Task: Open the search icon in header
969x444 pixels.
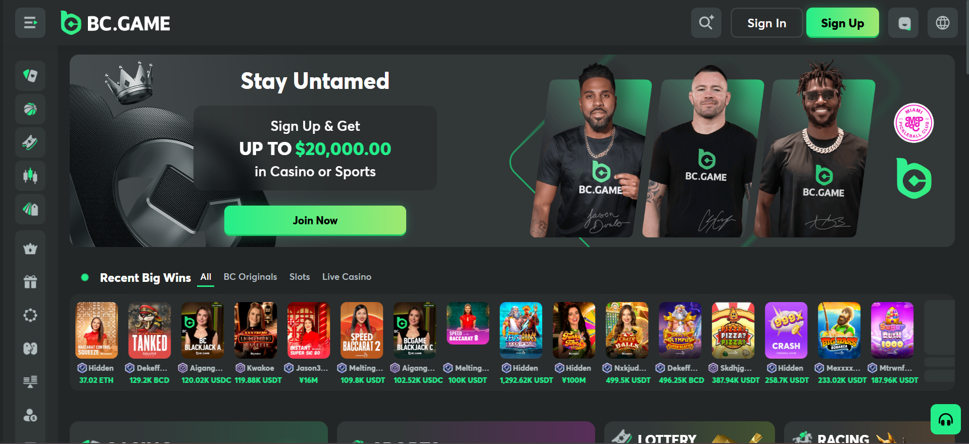Action: pos(706,23)
